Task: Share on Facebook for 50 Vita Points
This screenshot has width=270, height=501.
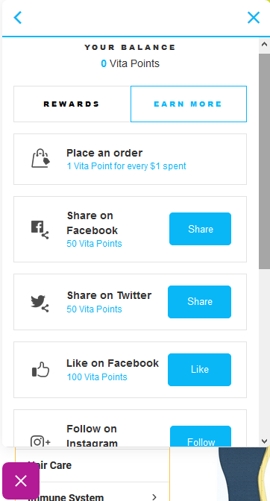Action: point(200,229)
